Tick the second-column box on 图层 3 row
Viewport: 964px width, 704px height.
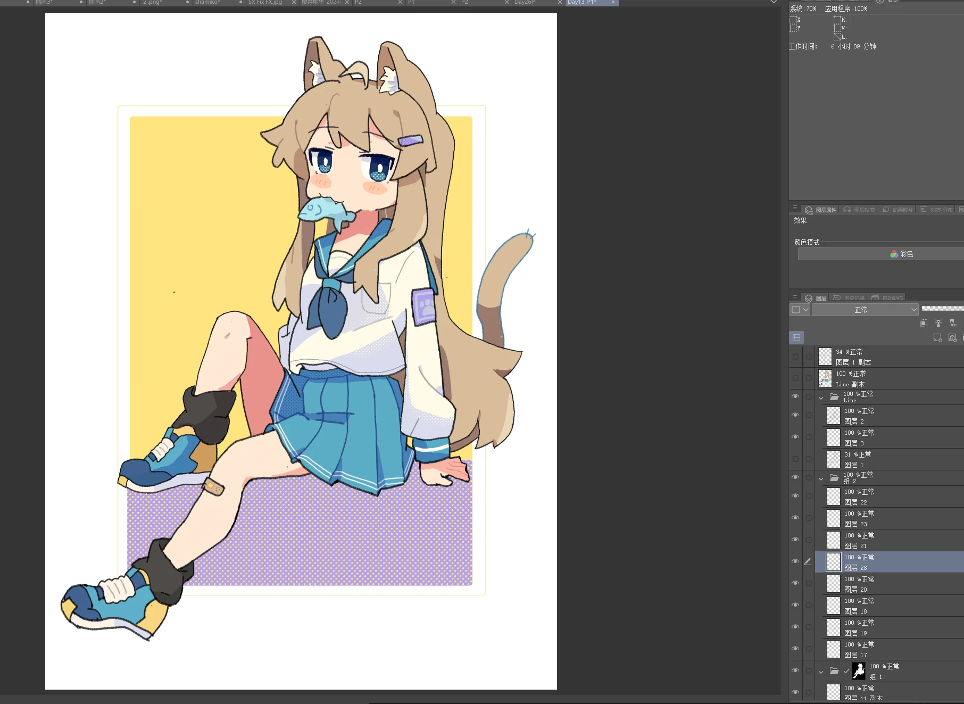(x=809, y=437)
